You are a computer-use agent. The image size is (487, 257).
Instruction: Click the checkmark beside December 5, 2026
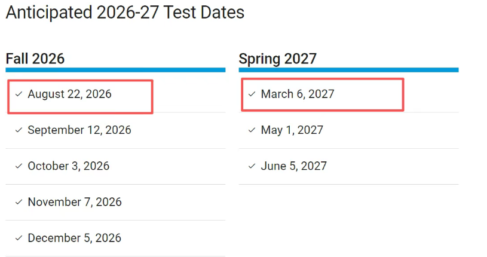[19, 238]
